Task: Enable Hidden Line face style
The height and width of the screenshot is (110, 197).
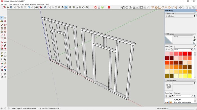Action: [x=56, y=7]
